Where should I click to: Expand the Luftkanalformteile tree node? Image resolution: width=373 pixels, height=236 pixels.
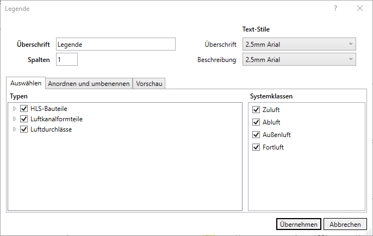[x=15, y=119]
